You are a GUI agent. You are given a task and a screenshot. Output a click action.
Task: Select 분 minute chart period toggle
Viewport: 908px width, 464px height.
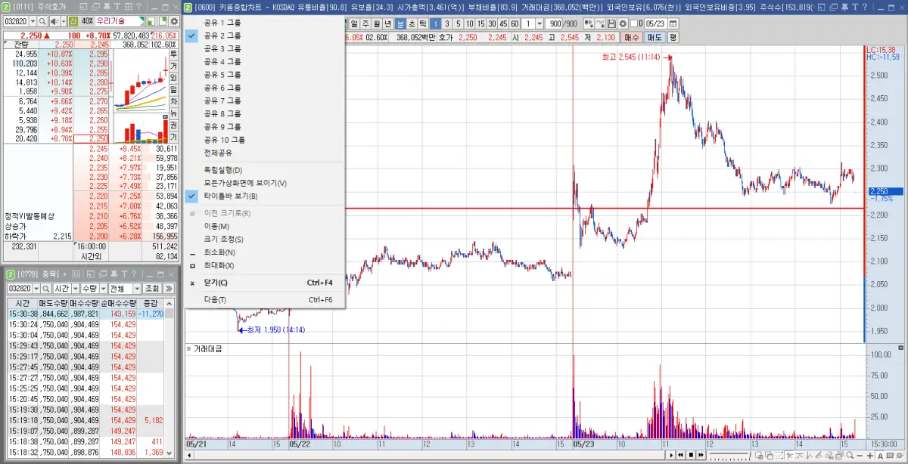coord(400,23)
